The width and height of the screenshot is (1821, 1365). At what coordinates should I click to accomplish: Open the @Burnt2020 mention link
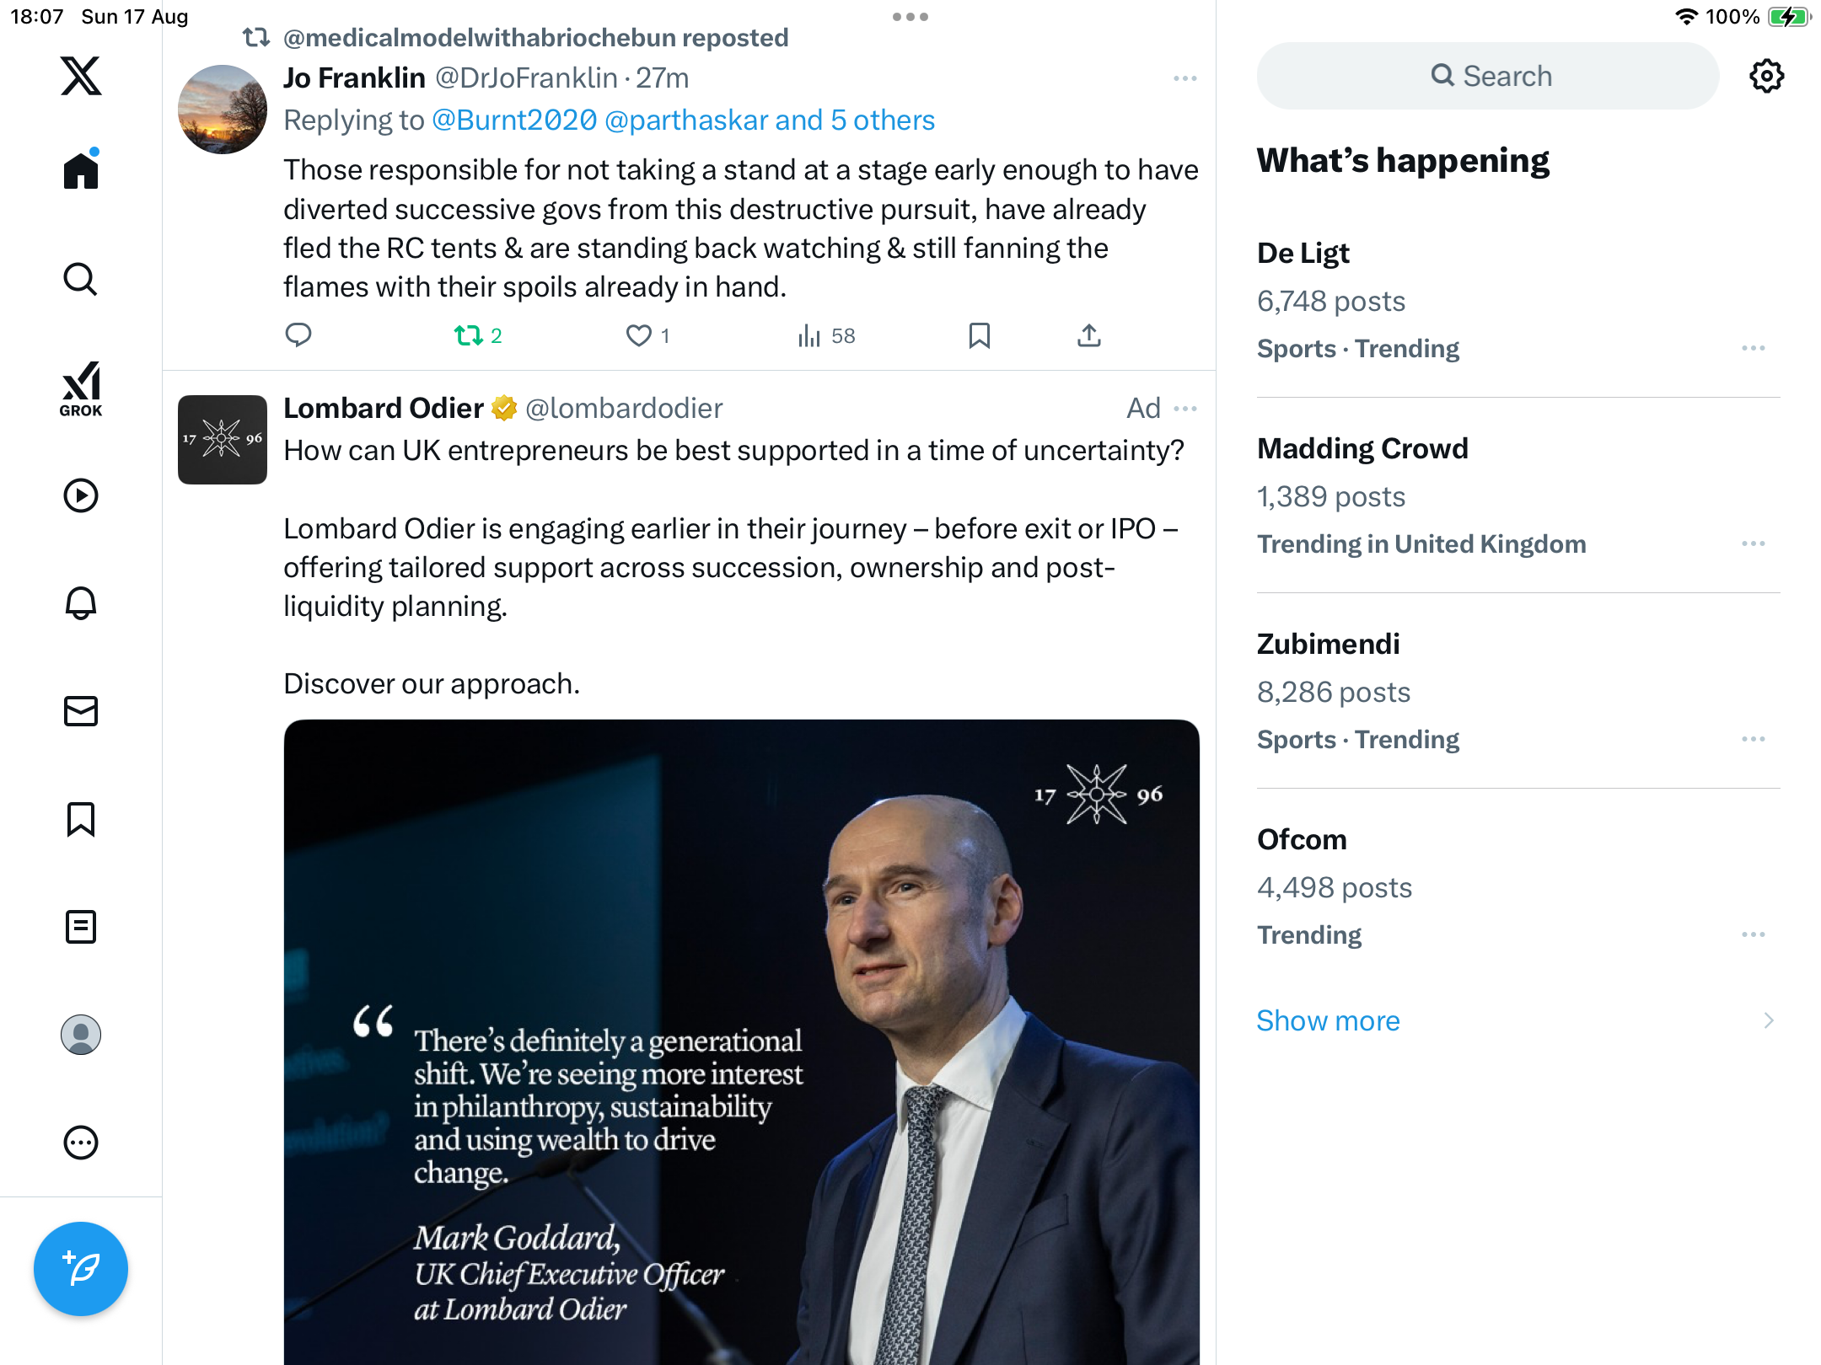(514, 120)
